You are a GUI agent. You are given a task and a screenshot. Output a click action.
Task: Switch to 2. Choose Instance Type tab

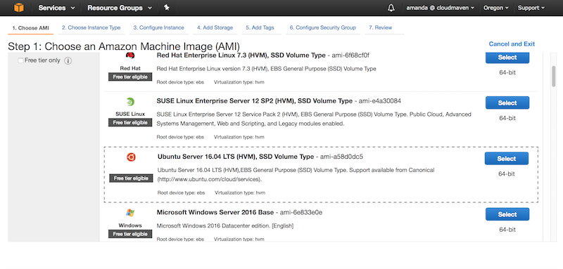91,27
